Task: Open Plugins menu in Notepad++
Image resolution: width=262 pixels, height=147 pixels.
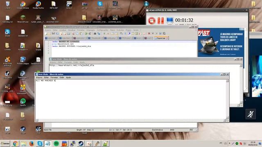Action: (x=128, y=30)
